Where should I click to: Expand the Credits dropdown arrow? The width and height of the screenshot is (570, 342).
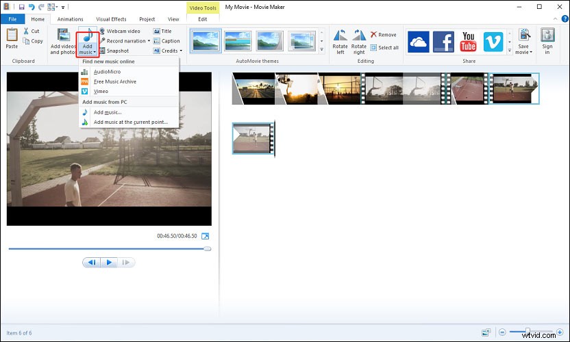(181, 51)
